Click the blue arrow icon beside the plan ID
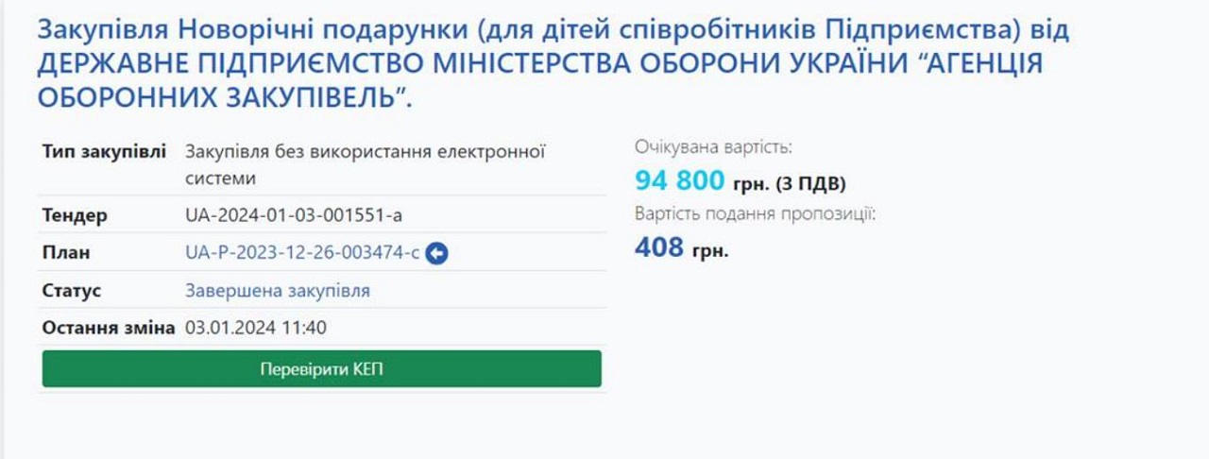Screen dimensions: 1209x459 (436, 253)
